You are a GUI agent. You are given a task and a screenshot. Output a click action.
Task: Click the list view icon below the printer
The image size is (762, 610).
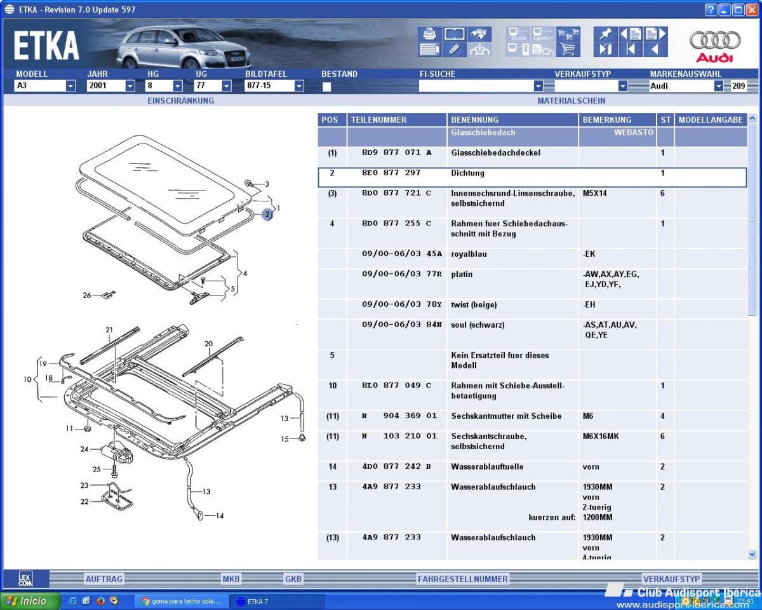point(429,50)
